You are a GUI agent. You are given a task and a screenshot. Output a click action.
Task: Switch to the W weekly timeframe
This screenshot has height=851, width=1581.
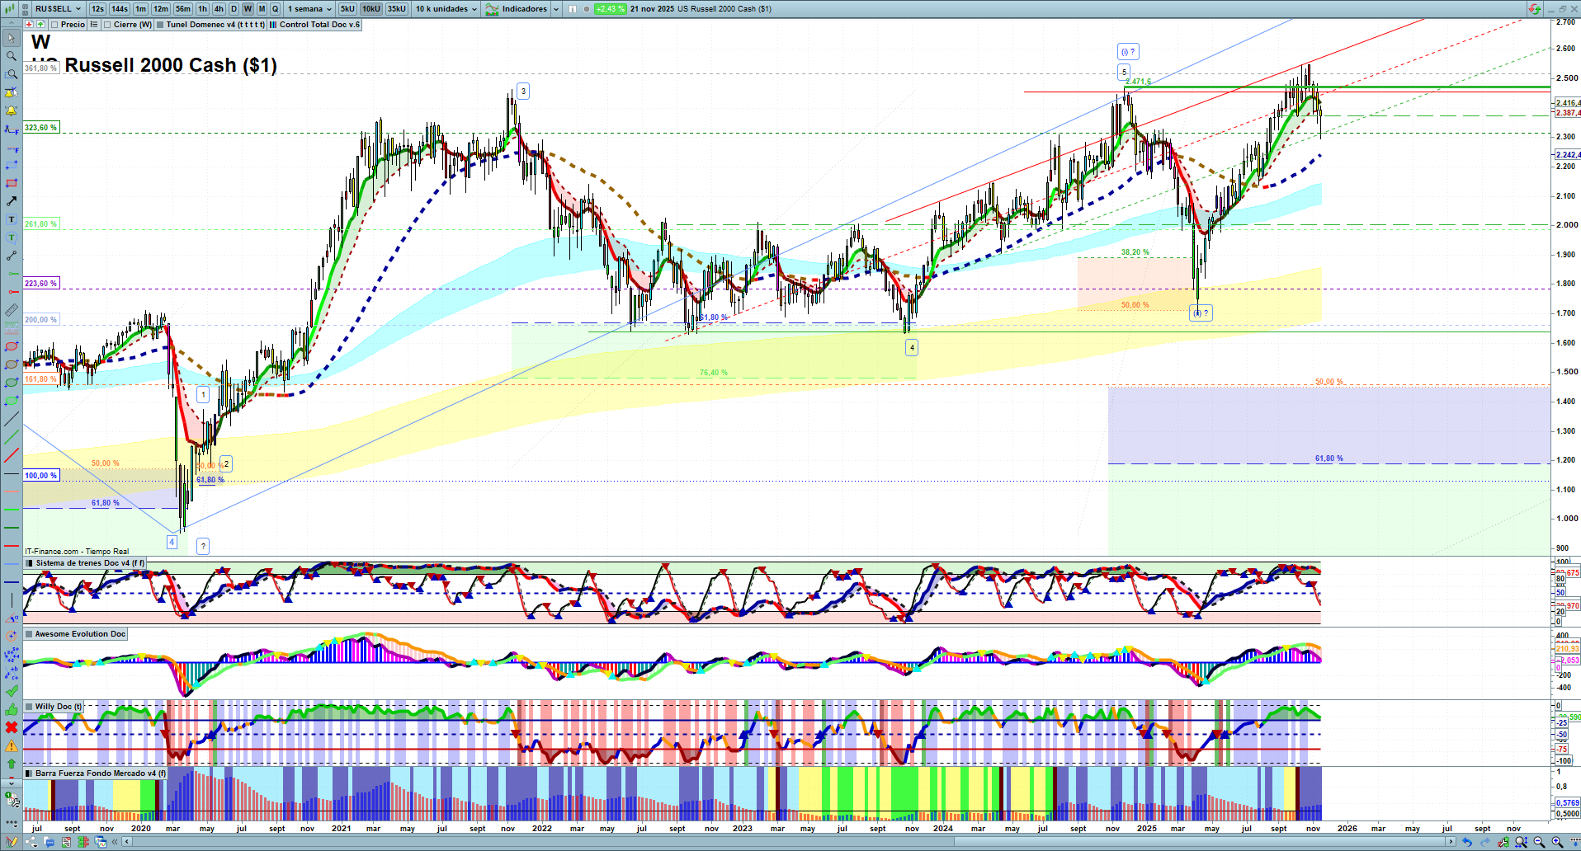pos(248,9)
